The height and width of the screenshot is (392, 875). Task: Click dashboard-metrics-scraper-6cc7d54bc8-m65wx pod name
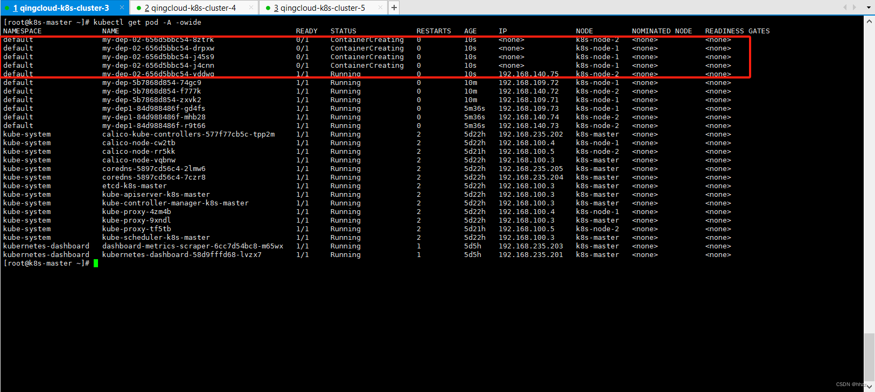pos(193,246)
